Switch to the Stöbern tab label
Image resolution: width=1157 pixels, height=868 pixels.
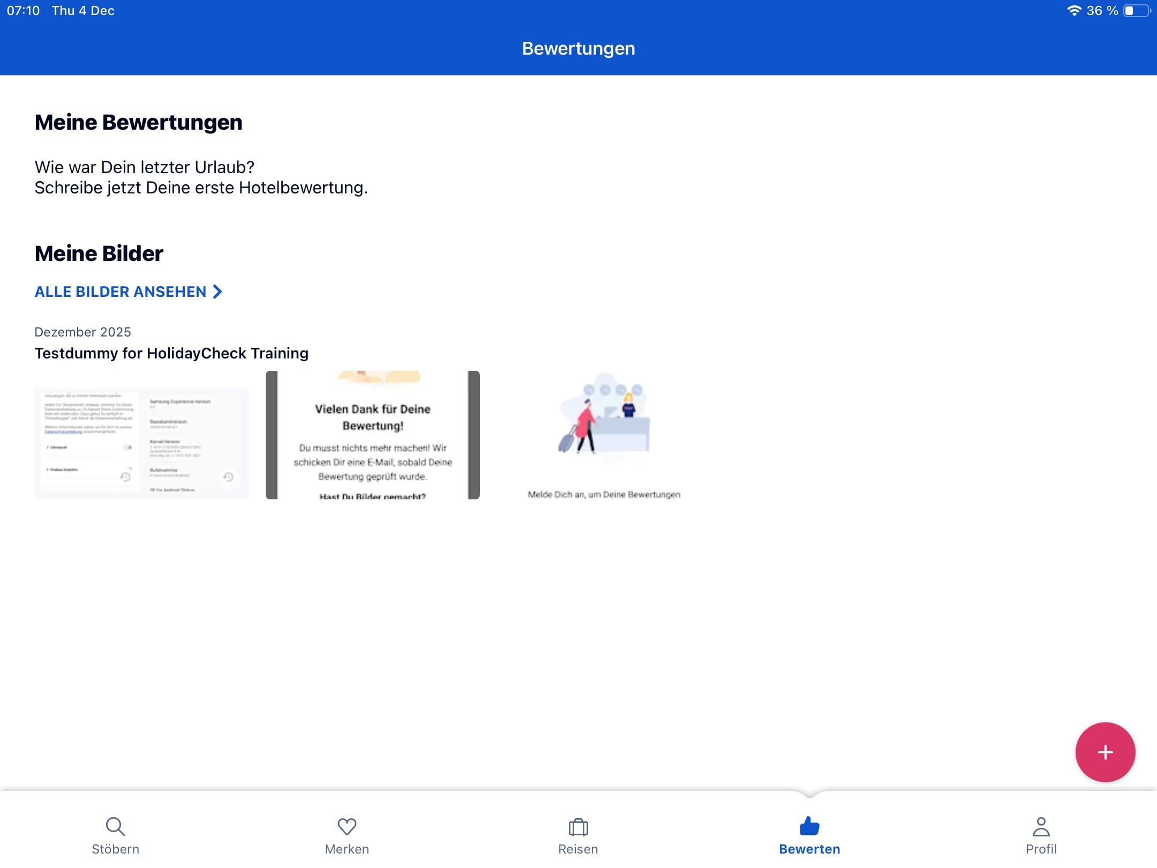pyautogui.click(x=115, y=849)
